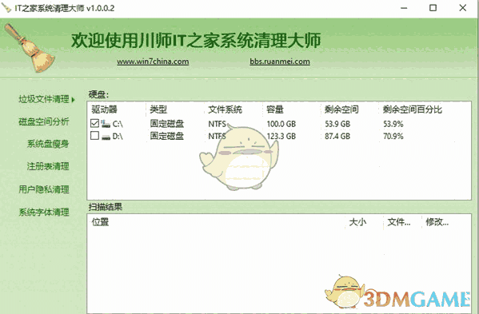479x314 pixels.
Task: Select the D:\ drive label text
Action: coord(118,136)
